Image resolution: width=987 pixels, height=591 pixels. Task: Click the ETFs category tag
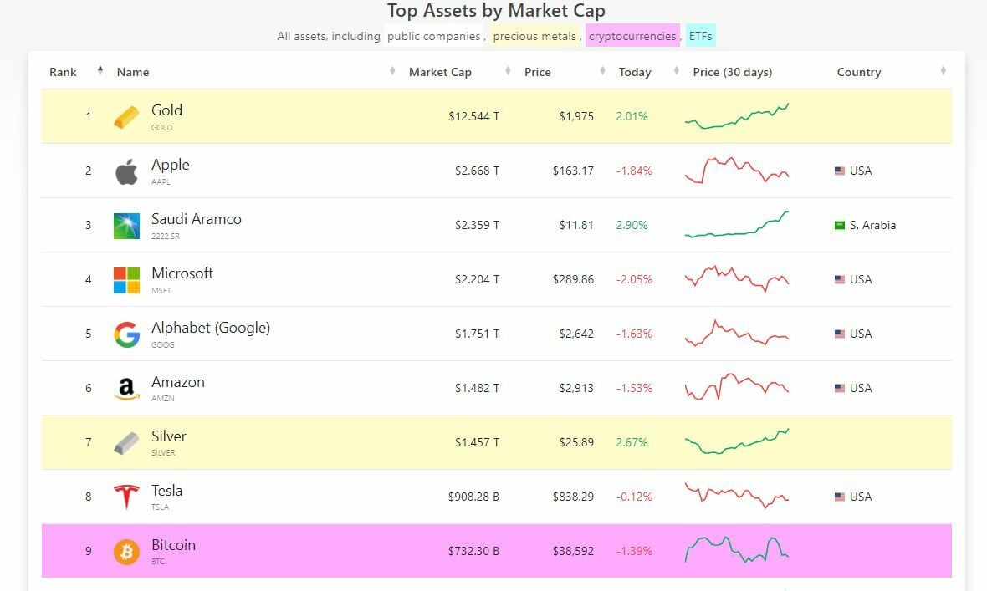coord(701,37)
